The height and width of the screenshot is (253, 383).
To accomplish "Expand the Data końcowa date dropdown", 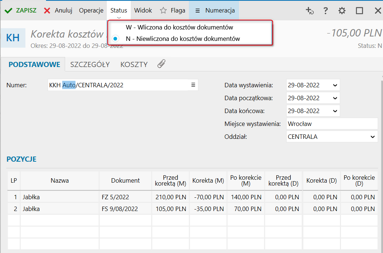I will (335, 111).
